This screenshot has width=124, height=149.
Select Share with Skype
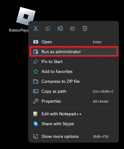tap(74, 124)
